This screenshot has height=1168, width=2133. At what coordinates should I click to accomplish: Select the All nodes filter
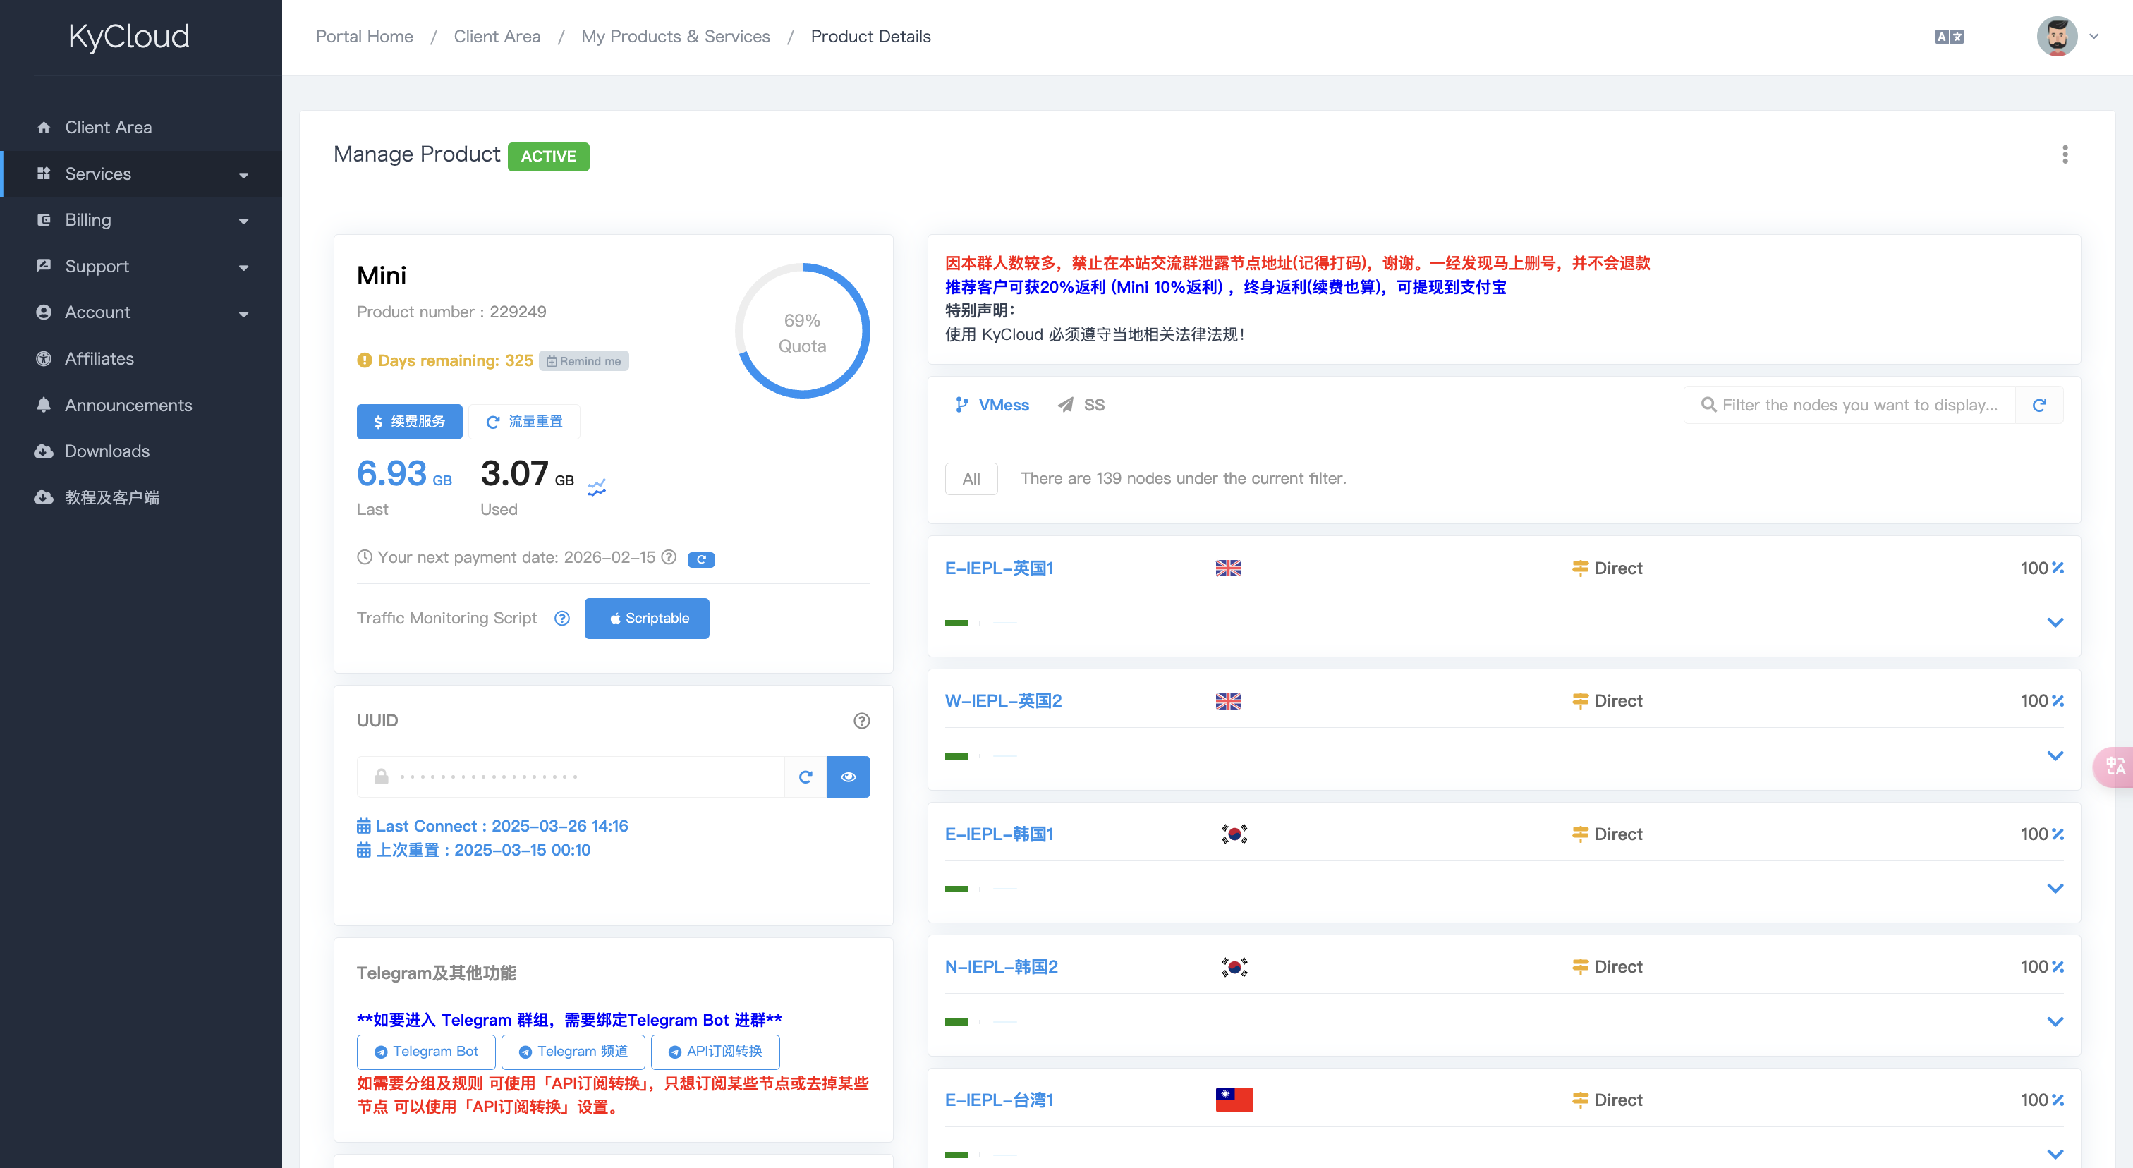click(971, 478)
